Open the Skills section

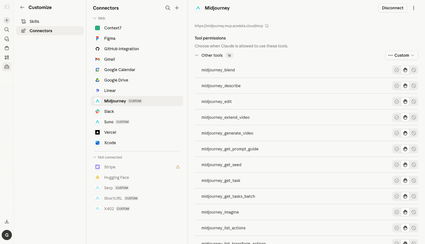tap(50, 21)
